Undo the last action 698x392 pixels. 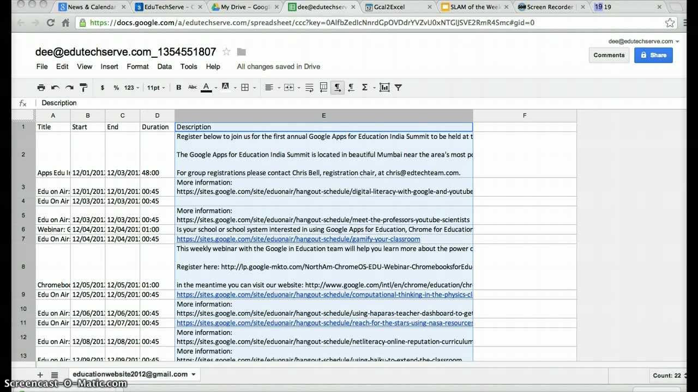pos(55,88)
